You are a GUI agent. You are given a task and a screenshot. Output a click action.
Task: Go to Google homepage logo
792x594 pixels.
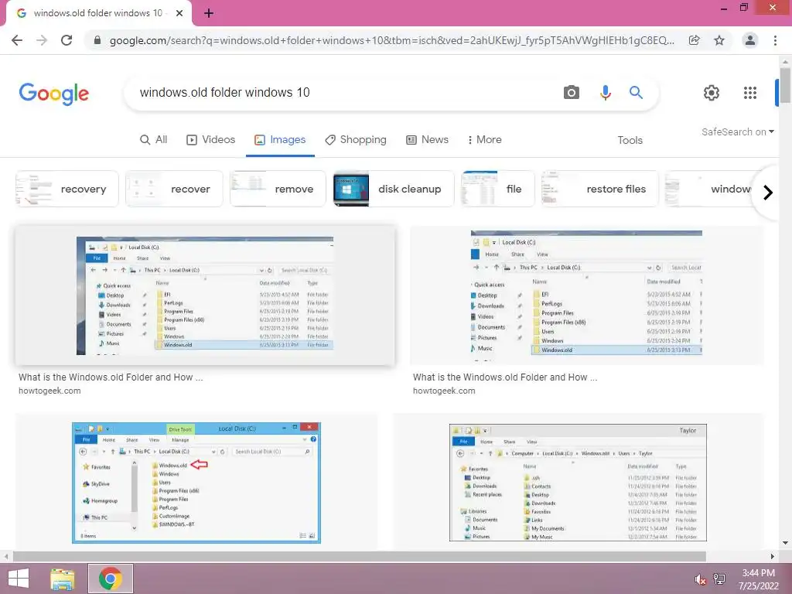[x=54, y=94]
